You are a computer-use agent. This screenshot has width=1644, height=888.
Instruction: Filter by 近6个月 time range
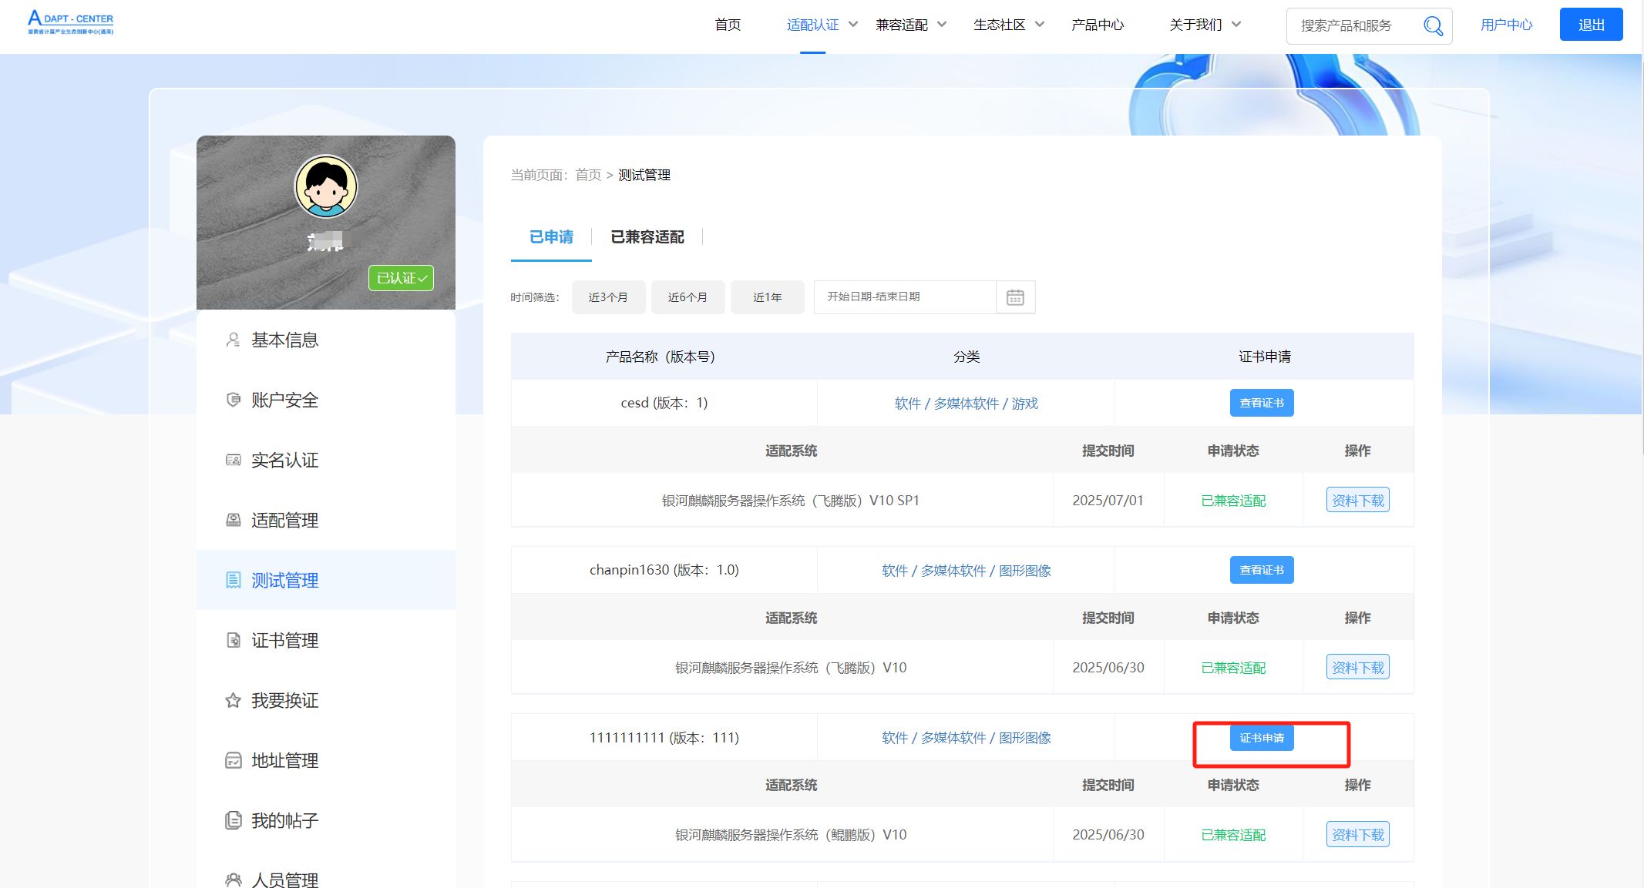coord(688,297)
